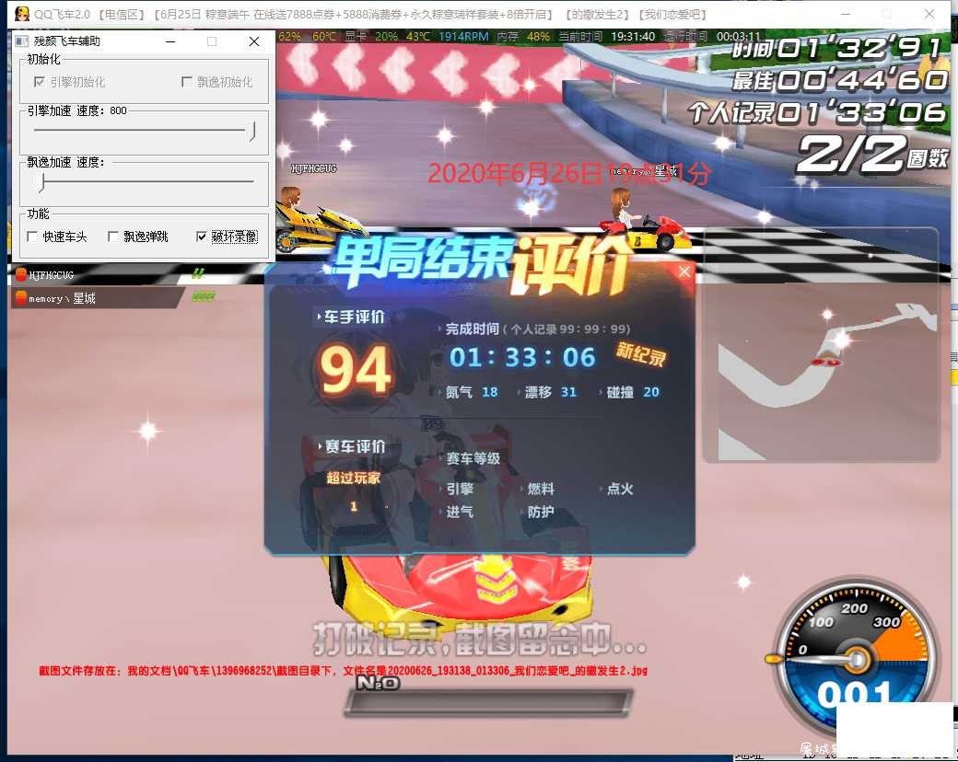The image size is (958, 762).
Task: Click the 完成时间 label
Action: (x=472, y=329)
